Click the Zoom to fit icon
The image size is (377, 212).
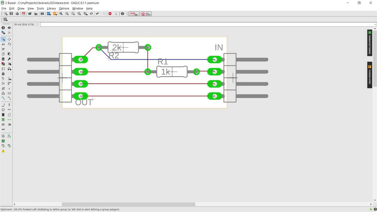point(61,14)
